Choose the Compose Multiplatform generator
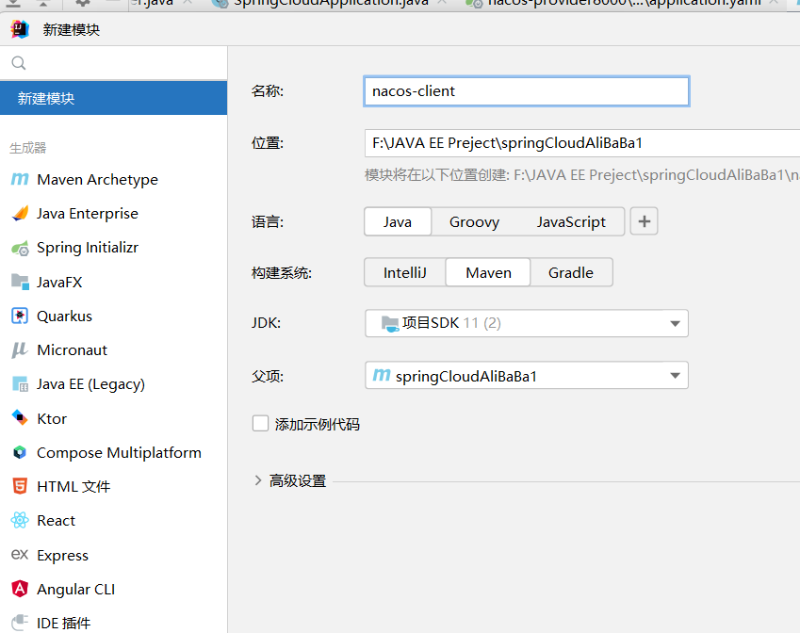 pyautogui.click(x=113, y=452)
